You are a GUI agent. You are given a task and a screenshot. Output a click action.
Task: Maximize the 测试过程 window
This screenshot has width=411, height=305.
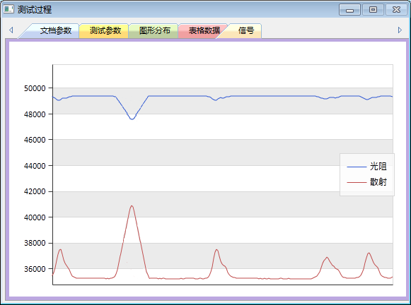click(x=373, y=10)
